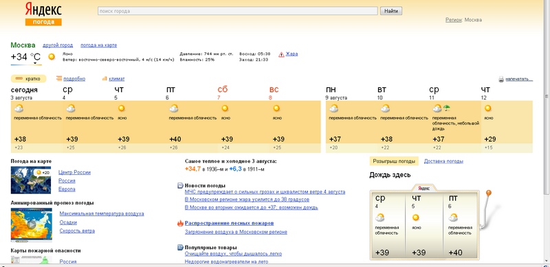Open Загрязнение воздуха в Московском регионе link

(236, 232)
